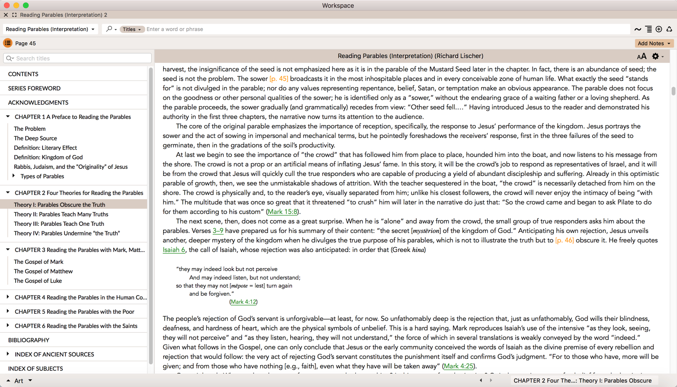Open the gear display settings menu
677x387 pixels.
656,57
